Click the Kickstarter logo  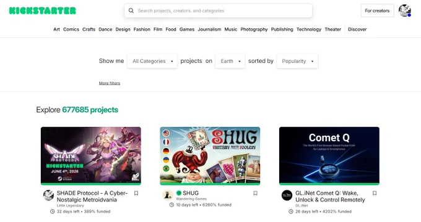(x=43, y=10)
